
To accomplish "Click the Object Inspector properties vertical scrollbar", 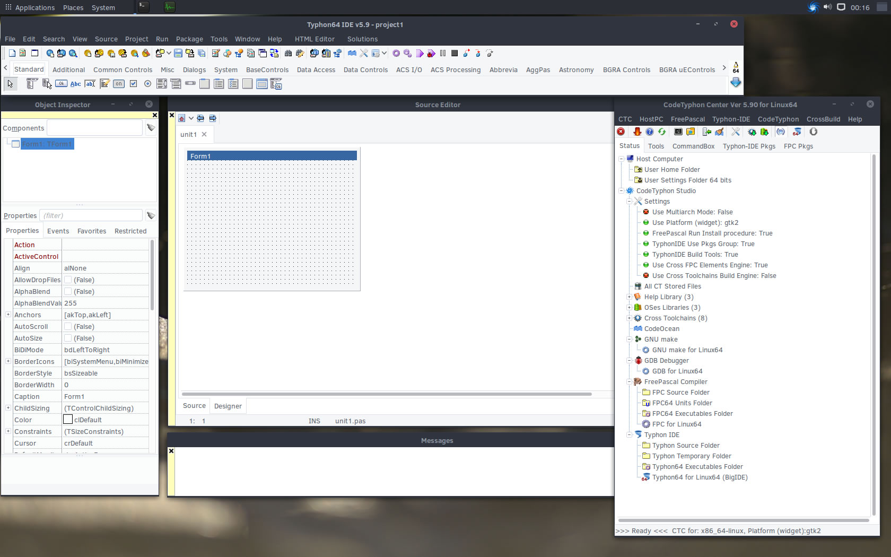I will 152,275.
